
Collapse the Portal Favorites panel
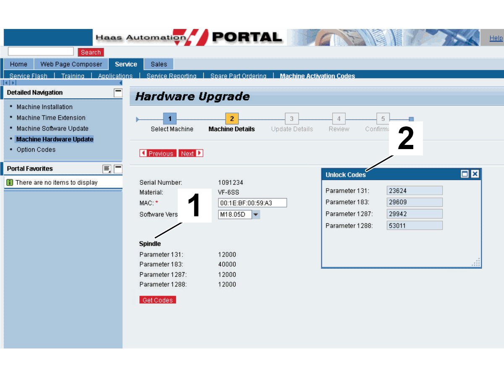coord(118,169)
